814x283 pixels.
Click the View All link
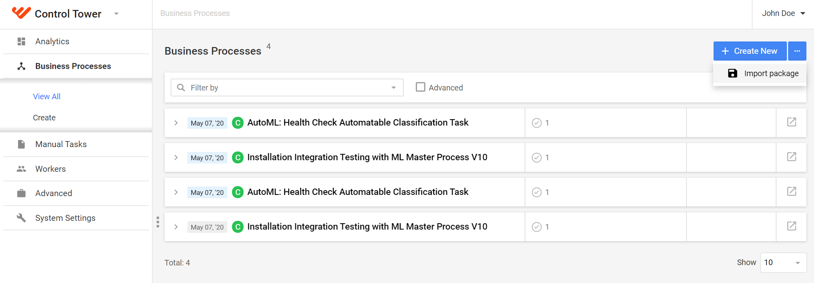pyautogui.click(x=47, y=96)
